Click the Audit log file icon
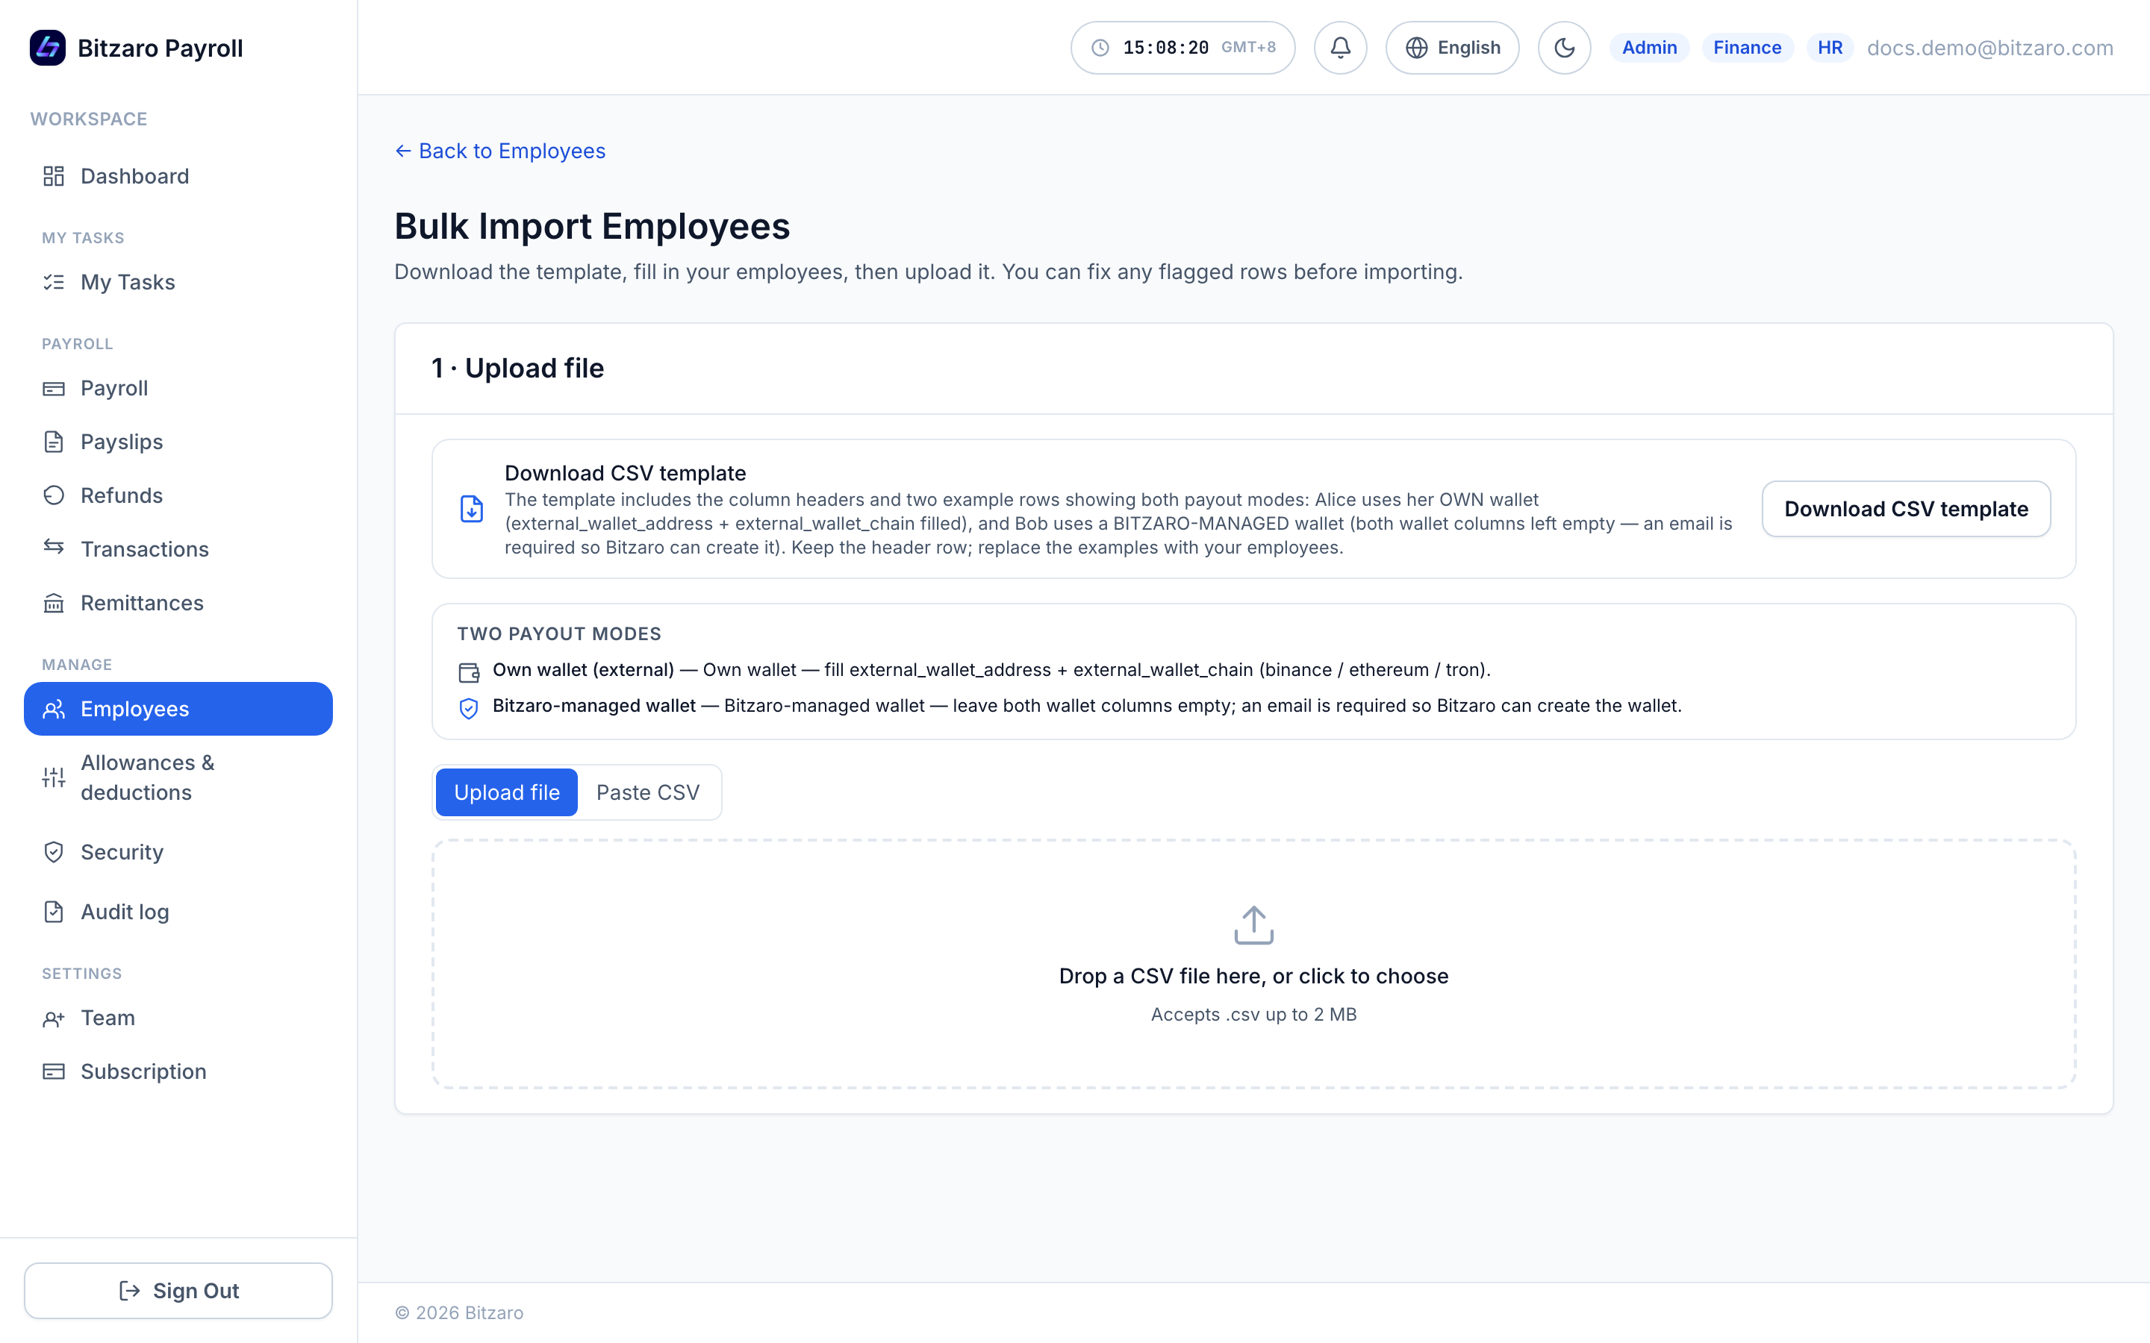 coord(53,911)
